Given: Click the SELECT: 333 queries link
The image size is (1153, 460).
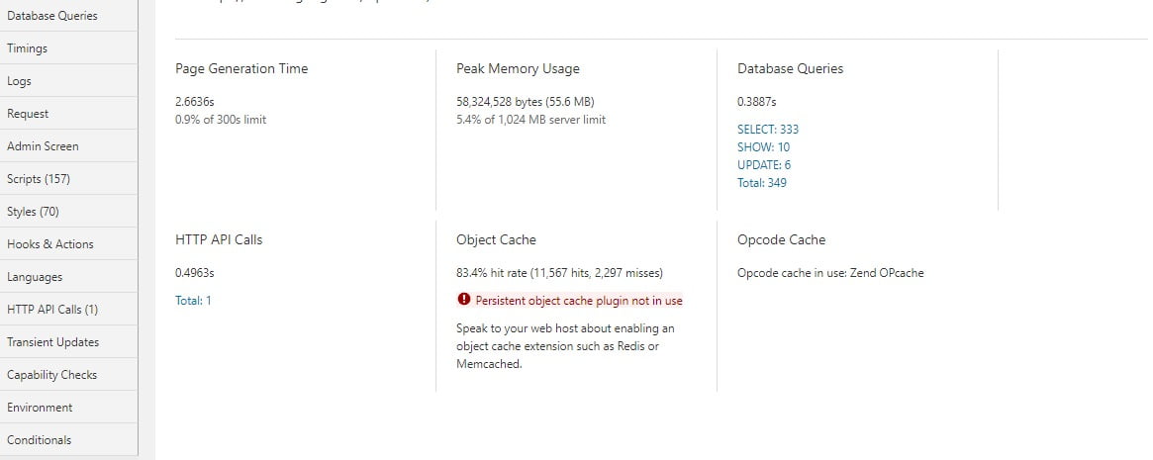Looking at the screenshot, I should pyautogui.click(x=768, y=130).
